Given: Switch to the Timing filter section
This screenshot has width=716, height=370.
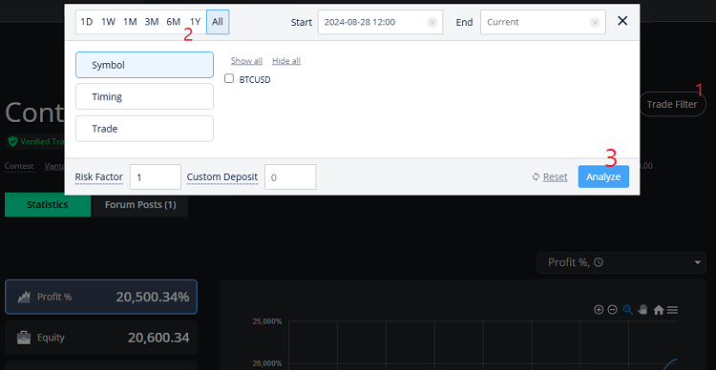Looking at the screenshot, I should pos(144,96).
